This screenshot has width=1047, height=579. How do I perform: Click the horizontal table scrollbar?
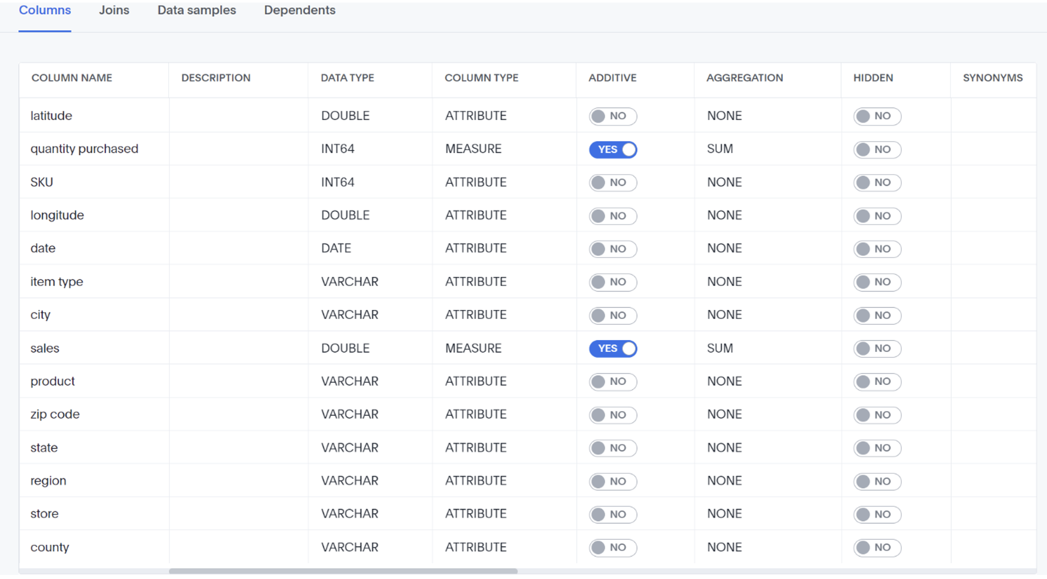point(343,571)
